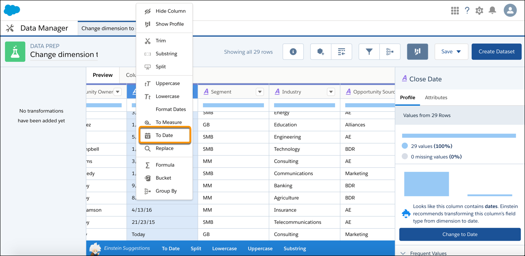The height and width of the screenshot is (256, 525).
Task: Switch to the Attributes tab
Action: tap(436, 98)
